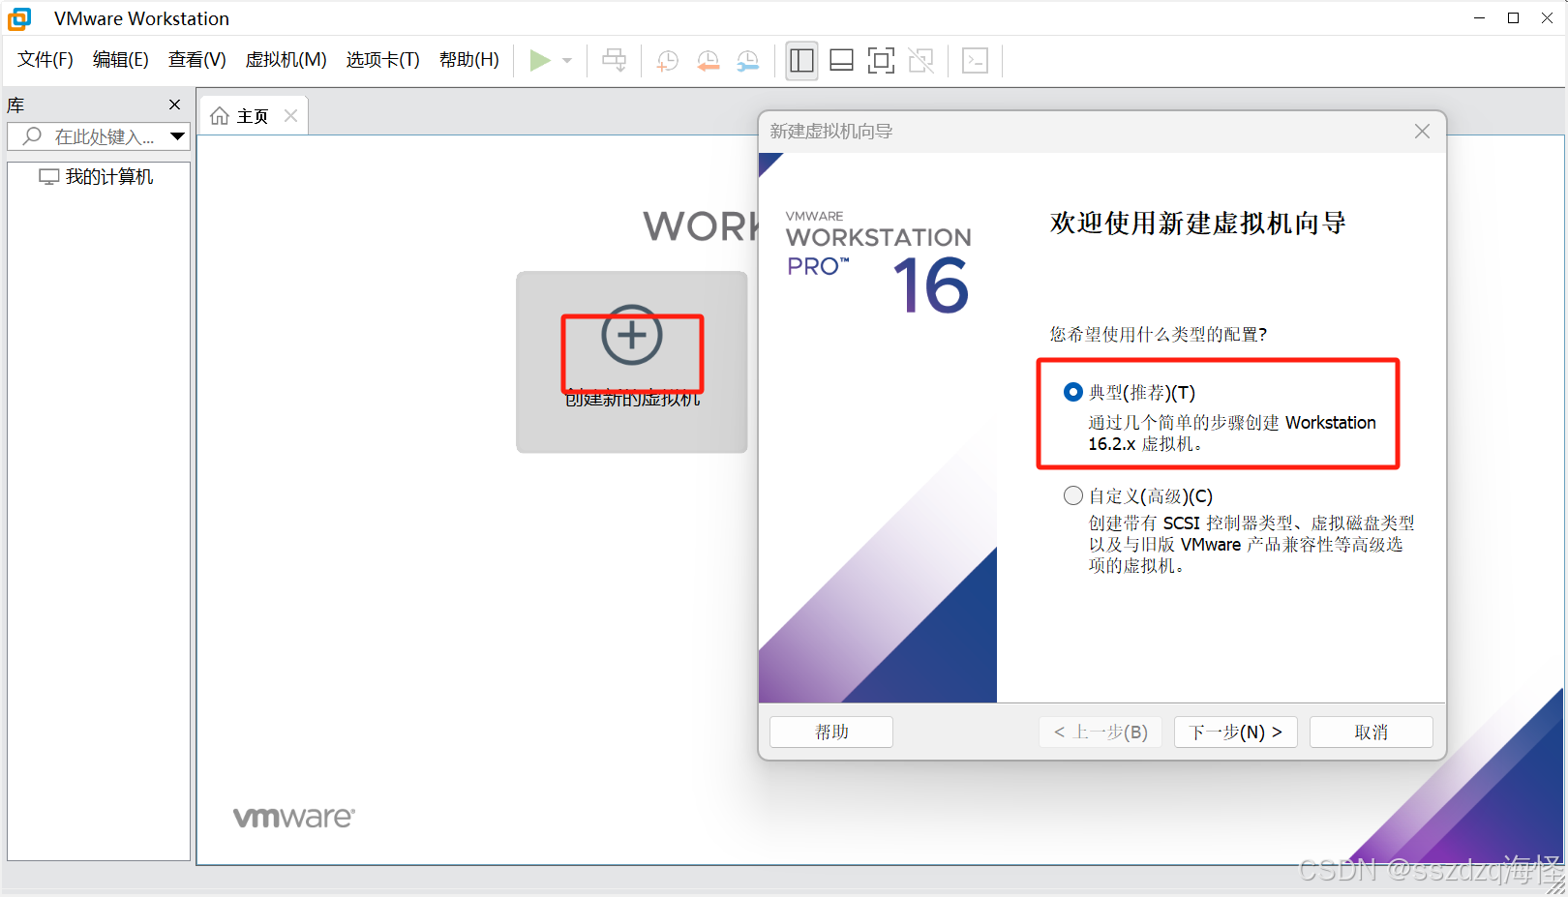Click Send Ctrl+Alt+Del toolbar icon
The image size is (1568, 897).
click(614, 60)
